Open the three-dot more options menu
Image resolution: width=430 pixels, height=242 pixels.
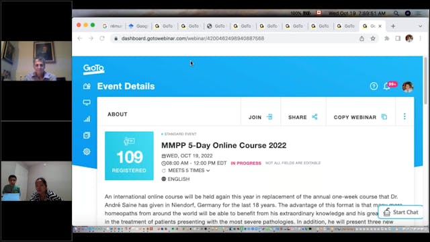(x=404, y=116)
